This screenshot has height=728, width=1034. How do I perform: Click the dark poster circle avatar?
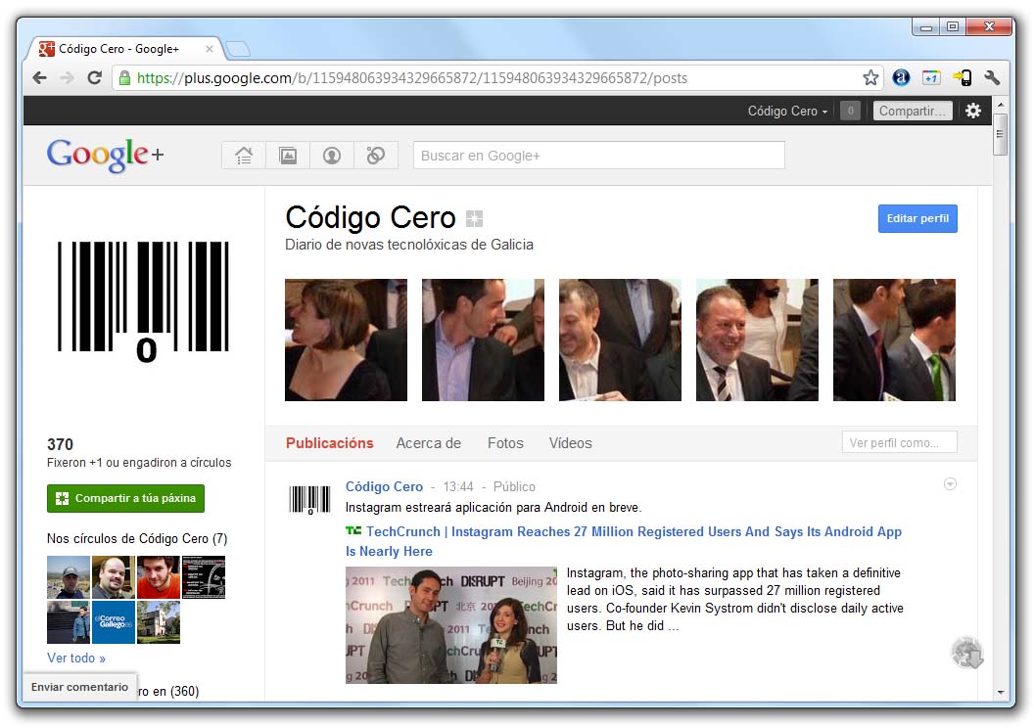click(203, 577)
